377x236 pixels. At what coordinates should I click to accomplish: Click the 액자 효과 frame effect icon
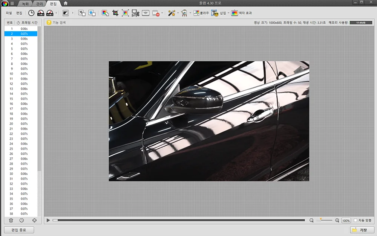point(234,13)
